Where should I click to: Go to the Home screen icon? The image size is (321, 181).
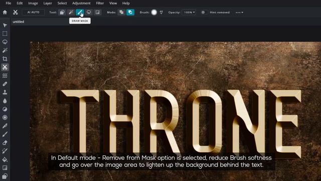pyautogui.click(x=5, y=12)
